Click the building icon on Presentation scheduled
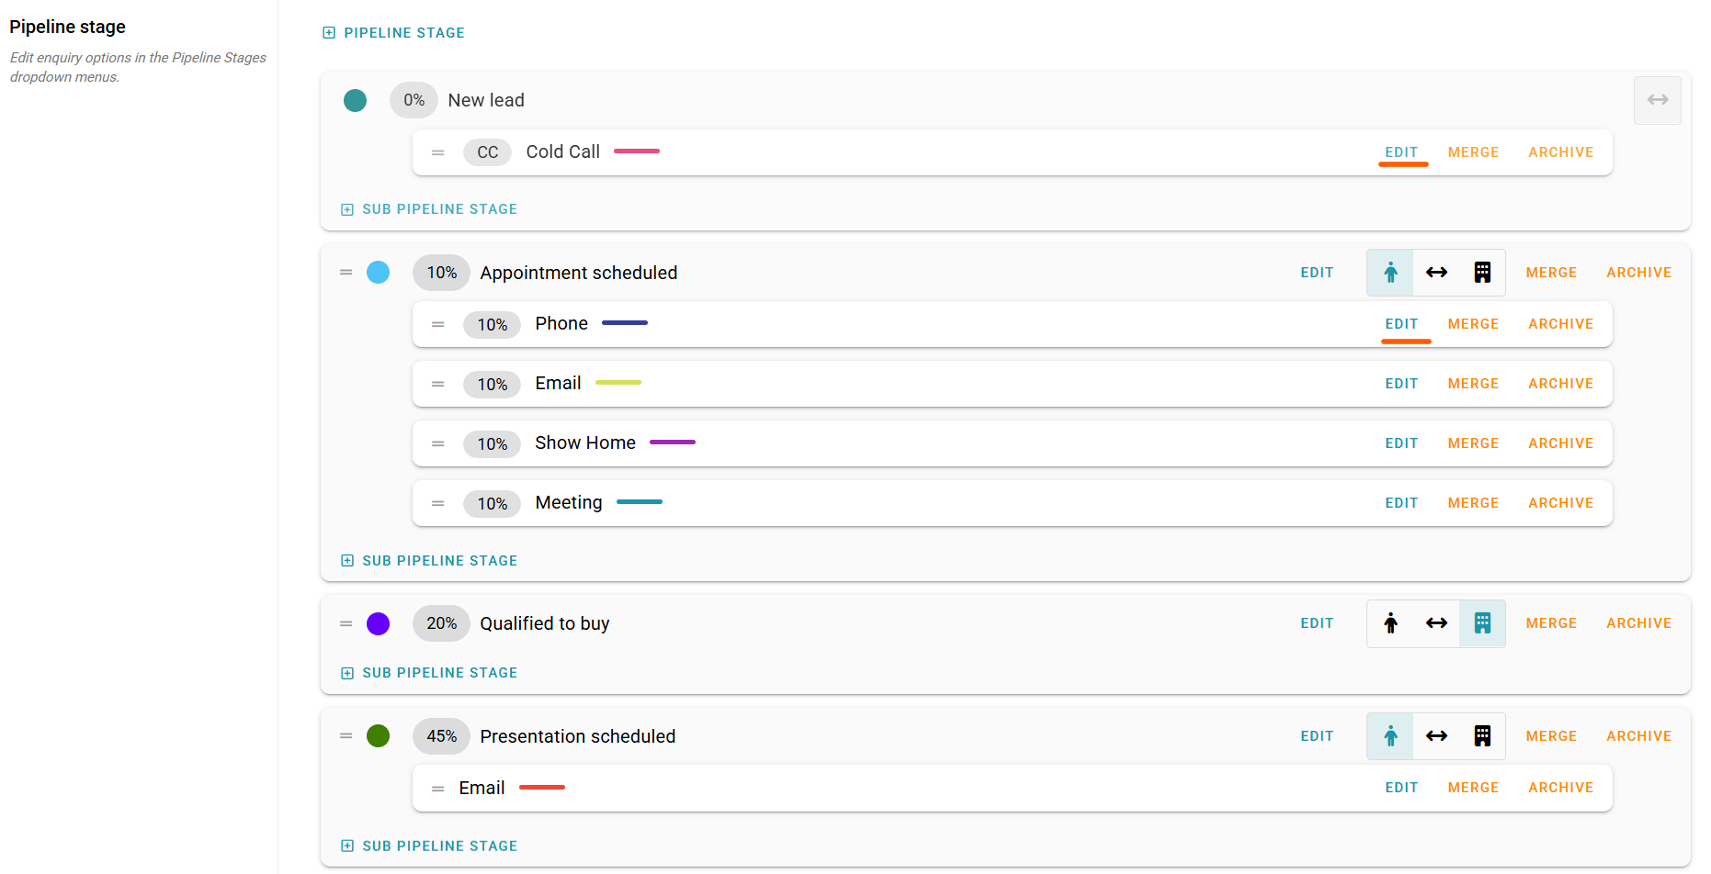The height and width of the screenshot is (874, 1711). pyautogui.click(x=1482, y=736)
